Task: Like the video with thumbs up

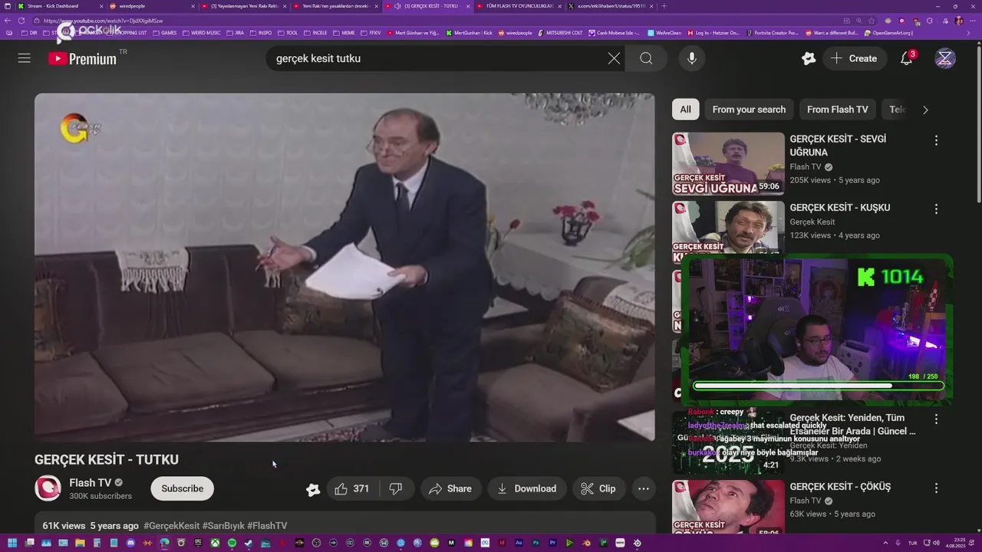Action: (x=351, y=488)
